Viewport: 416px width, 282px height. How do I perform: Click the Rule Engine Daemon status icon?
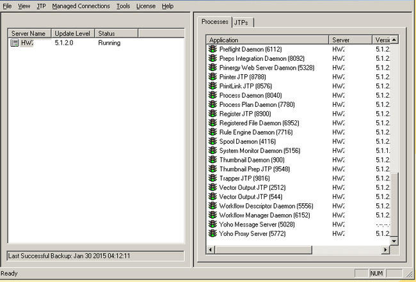point(212,132)
